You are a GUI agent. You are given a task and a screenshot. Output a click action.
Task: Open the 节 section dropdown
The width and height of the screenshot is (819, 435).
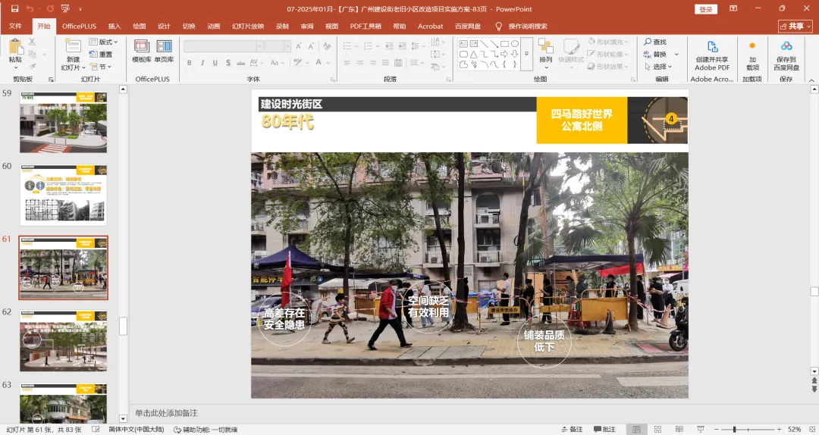[100, 67]
